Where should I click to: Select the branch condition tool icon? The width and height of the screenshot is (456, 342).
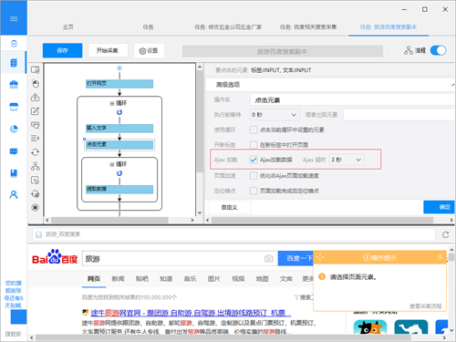click(36, 166)
